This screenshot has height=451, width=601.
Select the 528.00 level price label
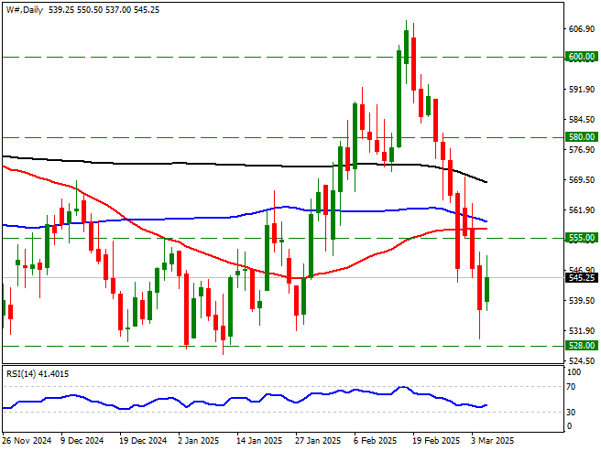coord(582,346)
